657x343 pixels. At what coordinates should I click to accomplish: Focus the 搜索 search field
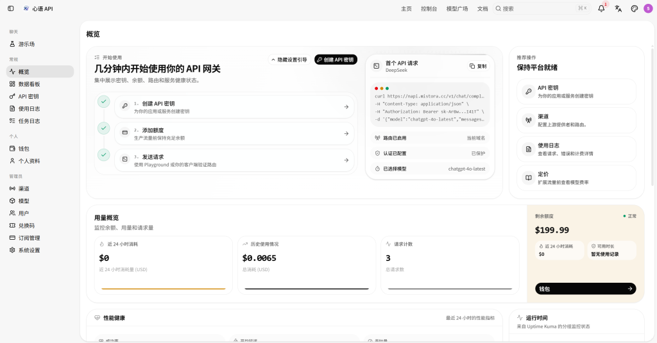click(x=542, y=8)
